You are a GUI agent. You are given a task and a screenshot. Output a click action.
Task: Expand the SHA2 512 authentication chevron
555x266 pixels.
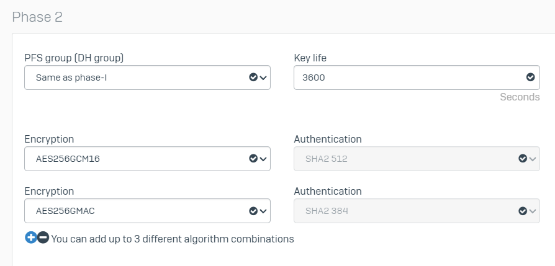[x=533, y=159]
